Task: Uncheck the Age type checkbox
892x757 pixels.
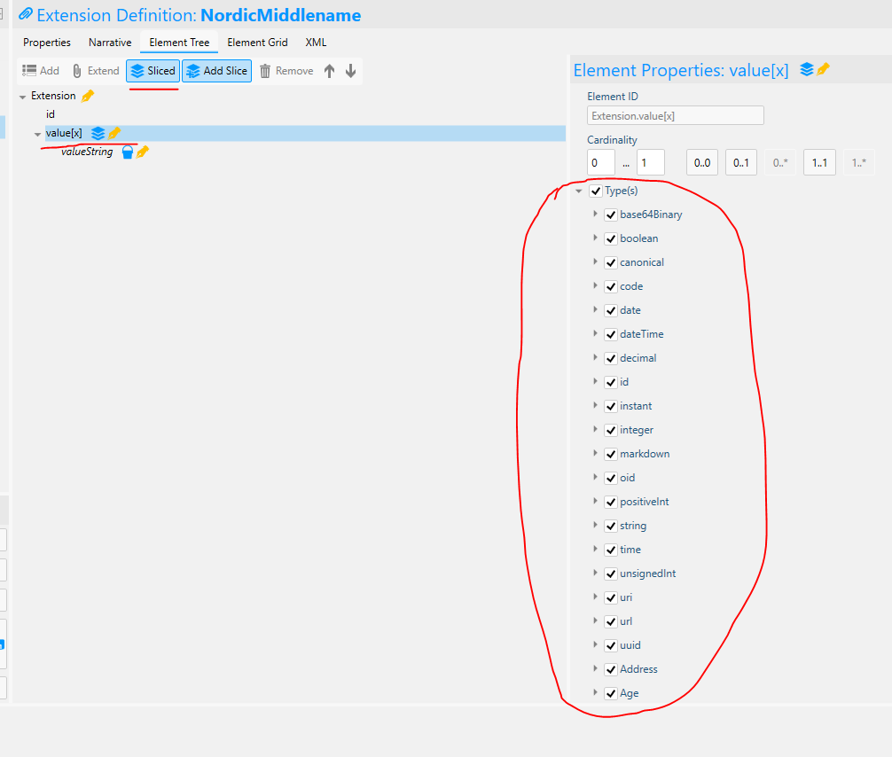Action: tap(611, 693)
